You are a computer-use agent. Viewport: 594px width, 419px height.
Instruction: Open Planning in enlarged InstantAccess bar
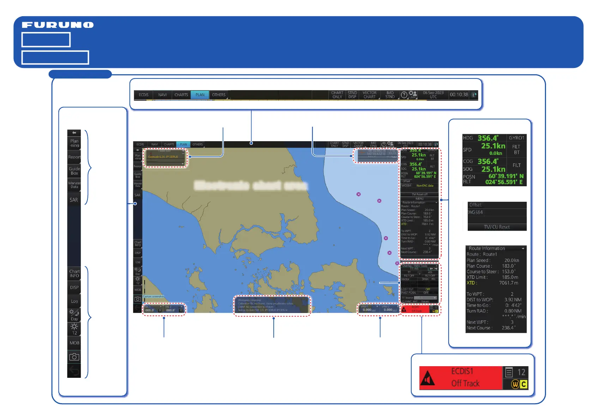click(74, 143)
